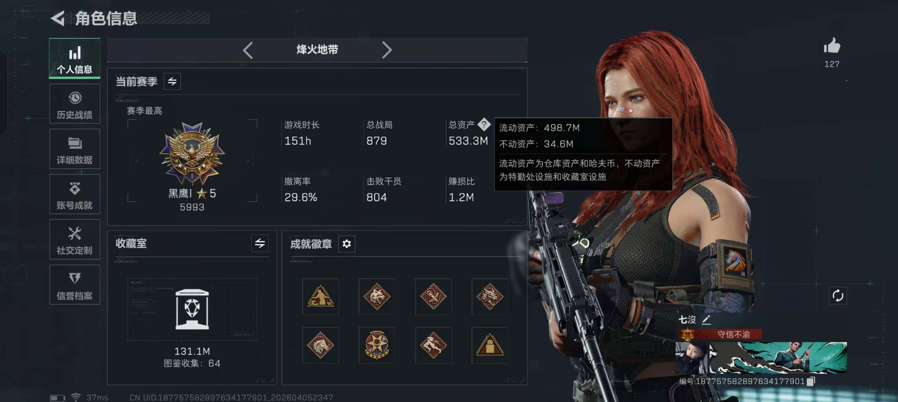The height and width of the screenshot is (402, 898).
Task: Toggle the 当前赛季 season swap button
Action: click(172, 81)
